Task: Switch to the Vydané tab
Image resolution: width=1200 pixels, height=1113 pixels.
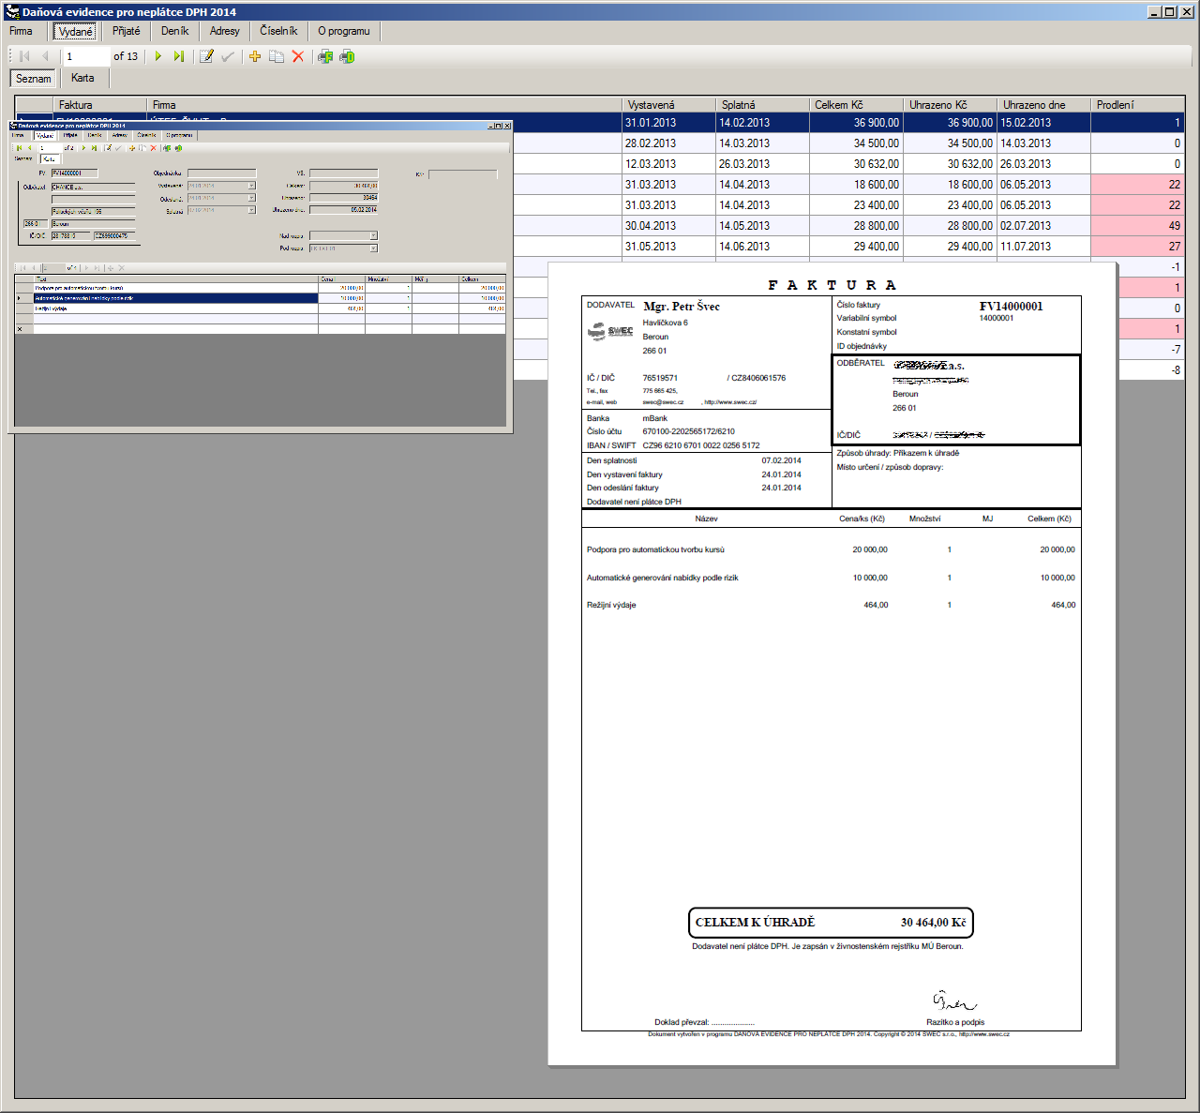Action: (x=75, y=31)
